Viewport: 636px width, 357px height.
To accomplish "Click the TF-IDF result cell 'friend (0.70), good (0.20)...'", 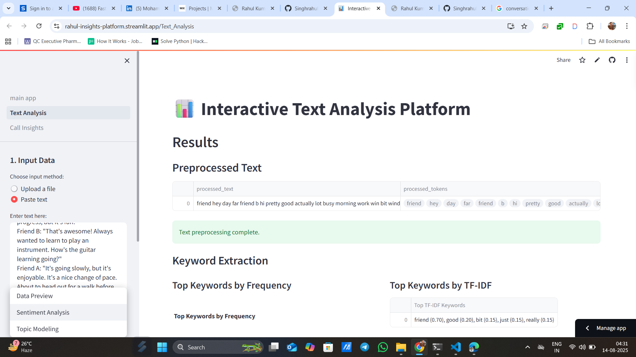I will tap(484, 320).
